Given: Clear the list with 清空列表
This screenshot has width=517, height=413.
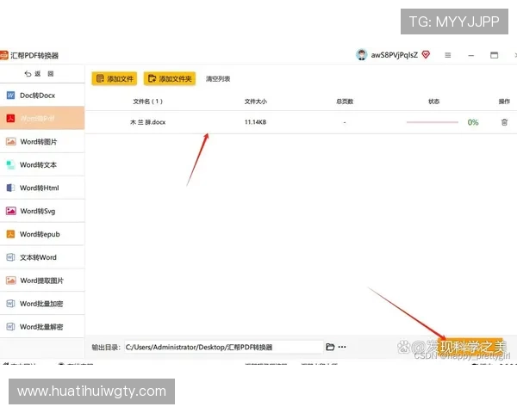Looking at the screenshot, I should (218, 78).
